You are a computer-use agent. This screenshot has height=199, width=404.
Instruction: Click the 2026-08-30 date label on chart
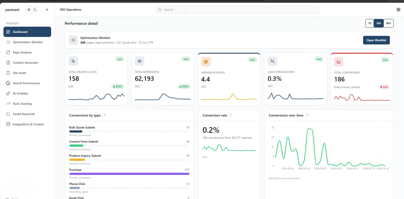(304, 168)
